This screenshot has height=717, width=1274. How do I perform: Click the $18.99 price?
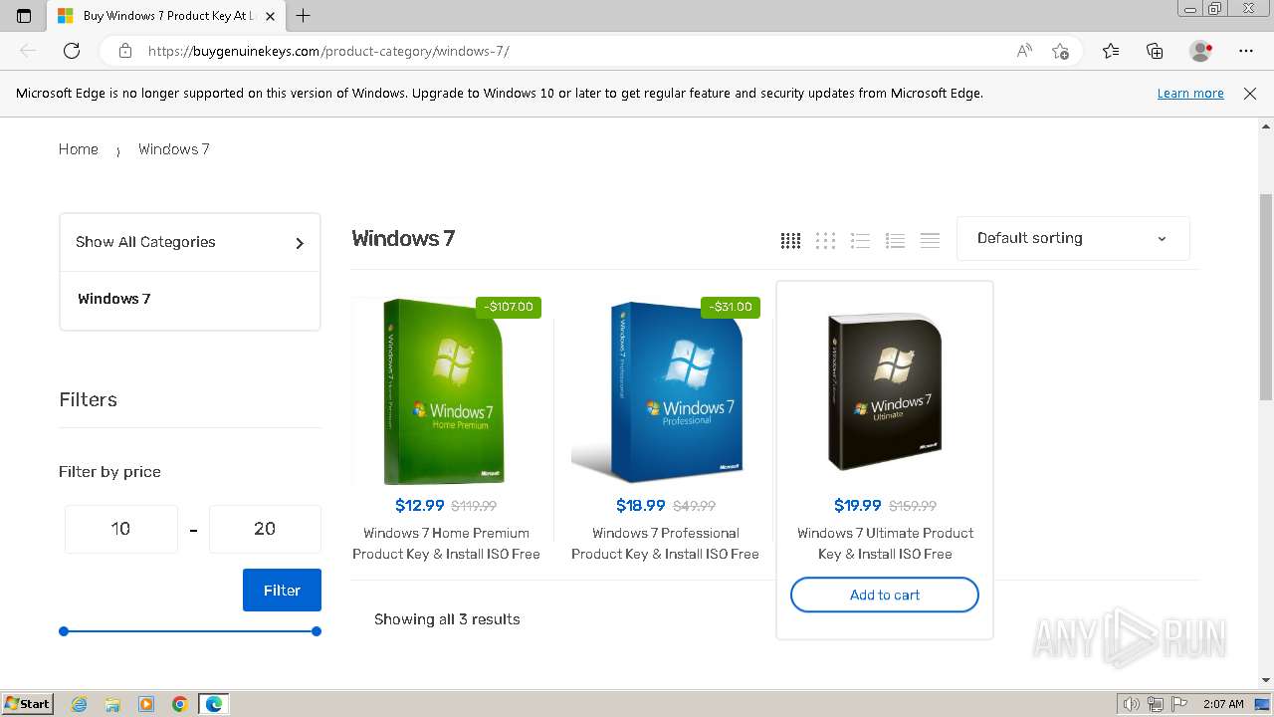coord(641,506)
